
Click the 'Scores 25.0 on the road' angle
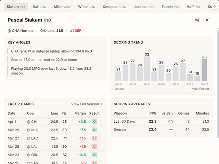(x=44, y=60)
